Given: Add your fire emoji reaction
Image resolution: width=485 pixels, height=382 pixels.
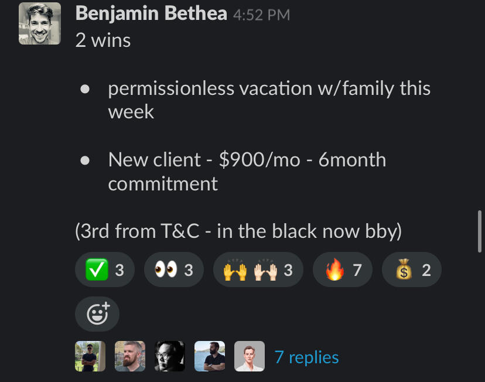Looking at the screenshot, I should tap(343, 270).
